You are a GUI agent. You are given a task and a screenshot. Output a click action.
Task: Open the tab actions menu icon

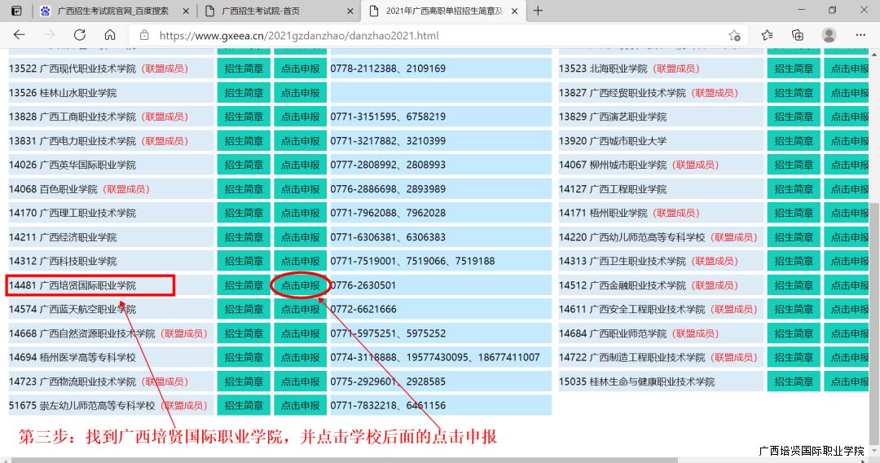coord(16,11)
